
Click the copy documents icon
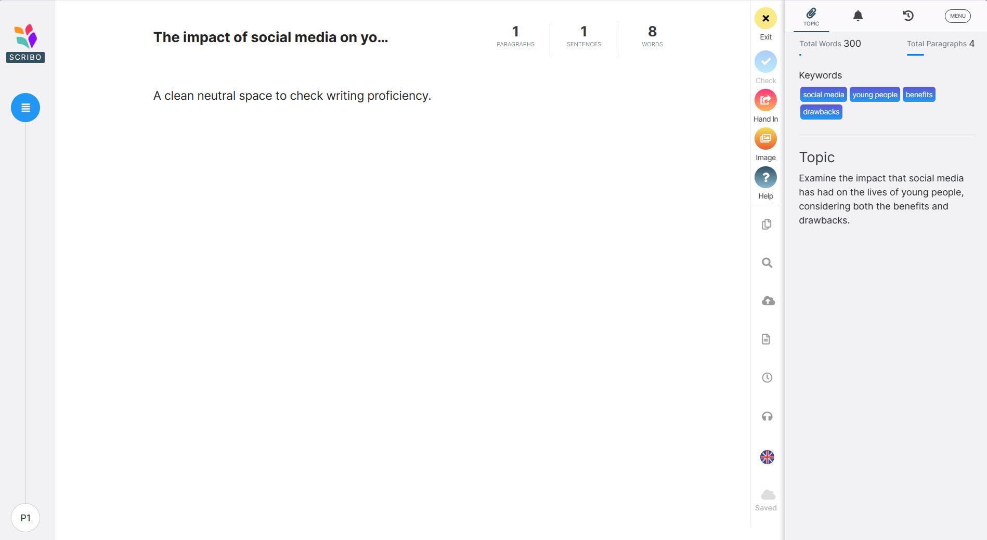tap(767, 225)
